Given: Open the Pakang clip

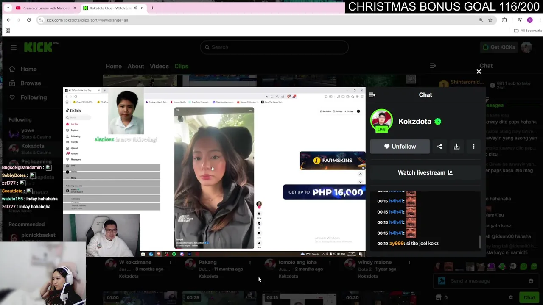Looking at the screenshot, I should 207,262.
